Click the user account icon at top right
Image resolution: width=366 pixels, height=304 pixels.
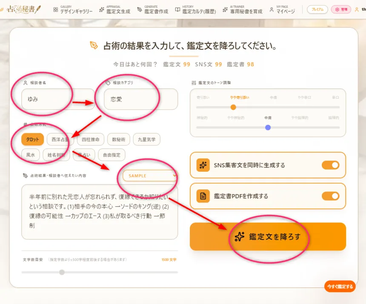click(357, 9)
